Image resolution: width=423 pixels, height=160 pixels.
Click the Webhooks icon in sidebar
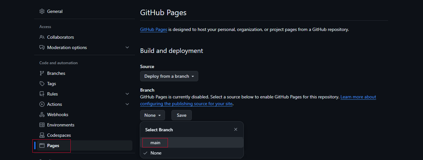click(x=42, y=115)
